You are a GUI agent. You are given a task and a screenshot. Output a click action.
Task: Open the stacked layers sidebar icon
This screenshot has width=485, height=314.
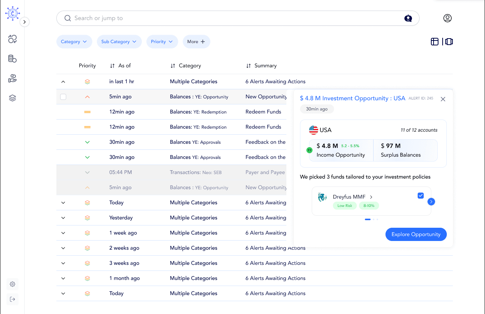click(x=12, y=98)
